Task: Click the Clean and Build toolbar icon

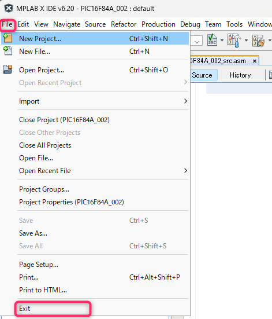Action: pyautogui.click(x=258, y=41)
